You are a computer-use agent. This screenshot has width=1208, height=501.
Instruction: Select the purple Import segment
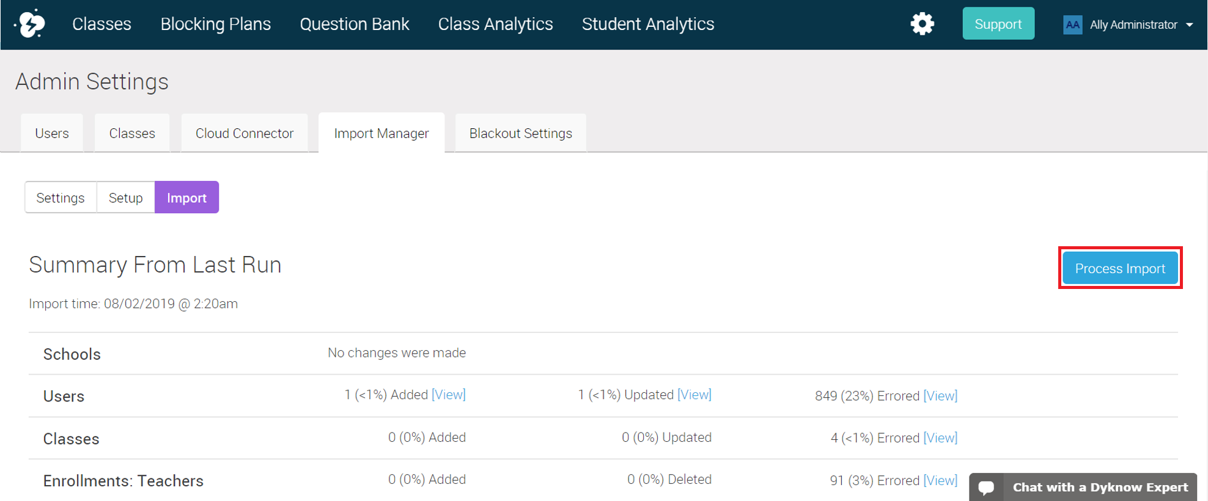point(186,198)
